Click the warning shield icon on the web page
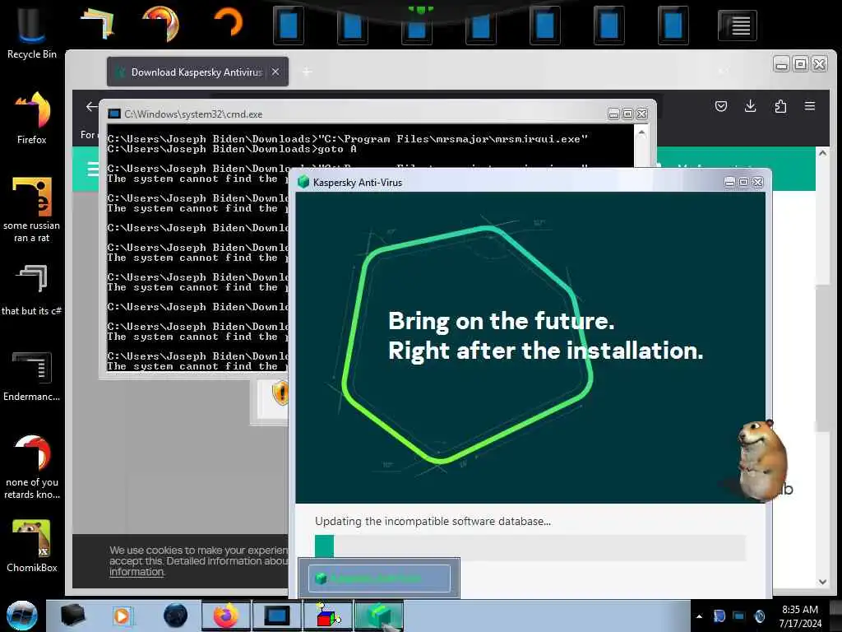This screenshot has width=842, height=632. 280,393
